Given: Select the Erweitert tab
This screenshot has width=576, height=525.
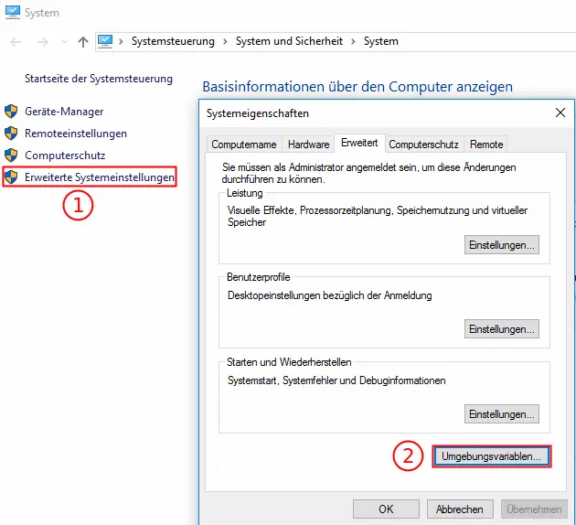Looking at the screenshot, I should (x=359, y=143).
